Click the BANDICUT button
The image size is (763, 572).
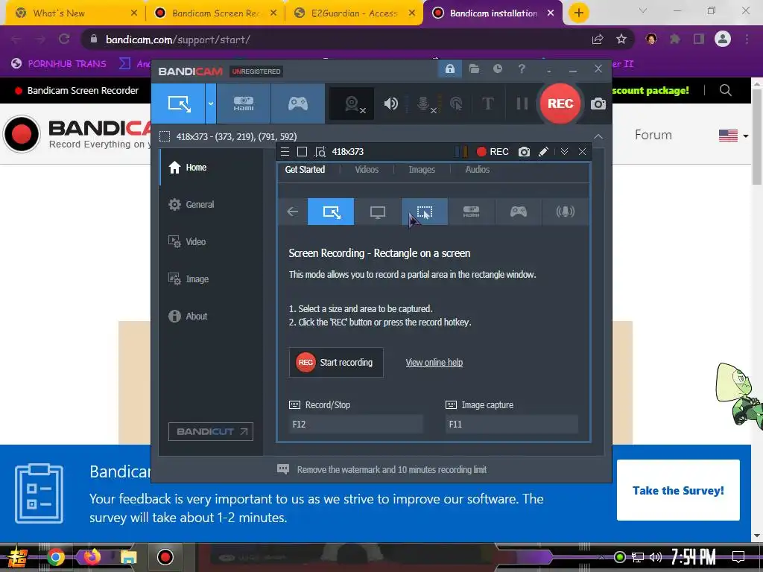(211, 431)
